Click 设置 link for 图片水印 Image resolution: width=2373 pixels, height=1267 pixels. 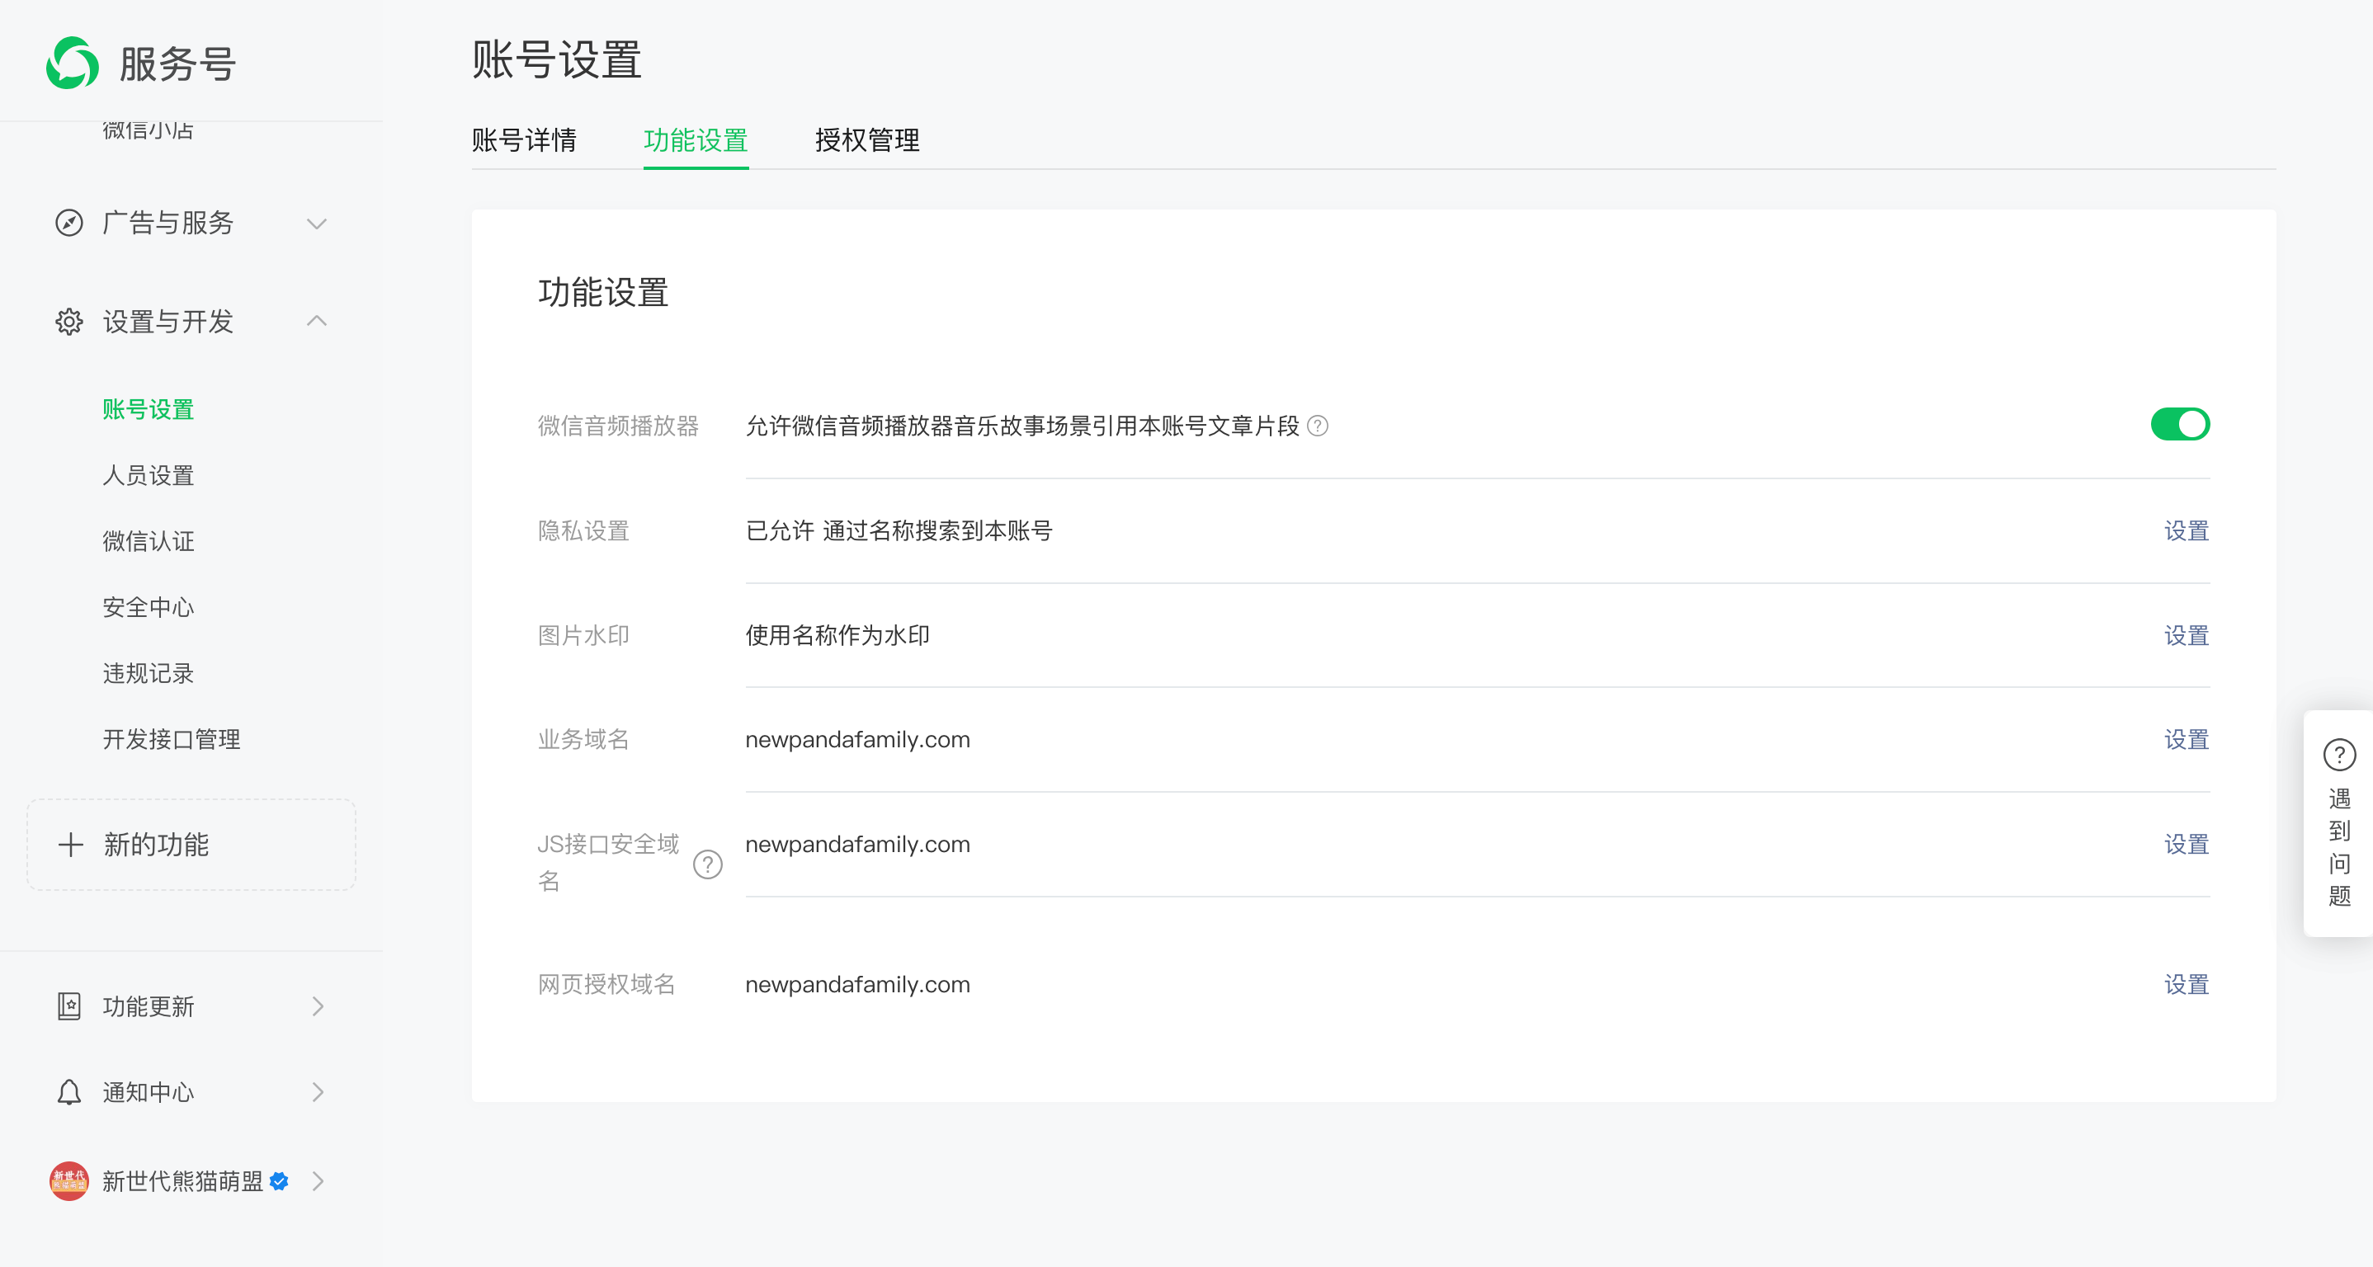click(2185, 635)
